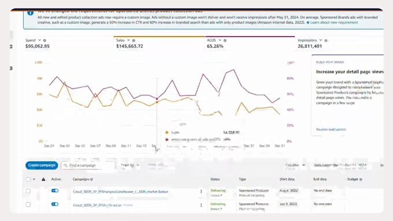393x221 pixels.
Task: Click the orange Sales legend dot in tooltip
Action: click(166, 132)
